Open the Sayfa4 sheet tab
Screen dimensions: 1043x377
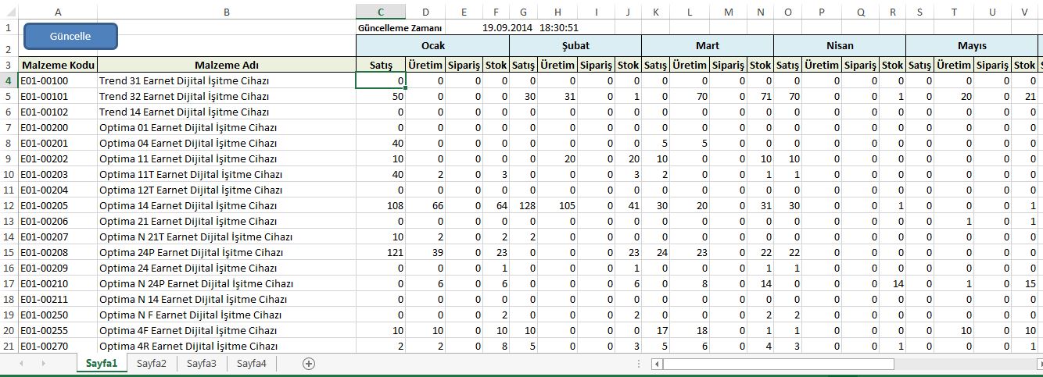(252, 363)
